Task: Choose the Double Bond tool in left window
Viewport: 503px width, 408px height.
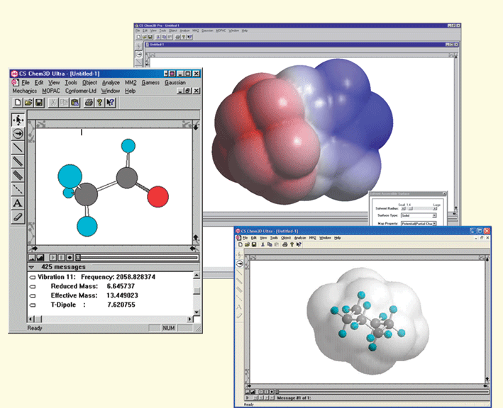Action: (x=18, y=161)
